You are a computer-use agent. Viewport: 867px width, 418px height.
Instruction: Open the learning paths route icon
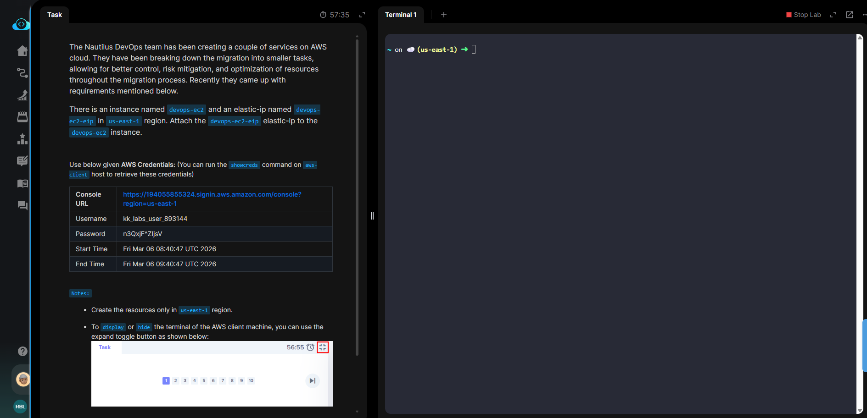tap(22, 73)
